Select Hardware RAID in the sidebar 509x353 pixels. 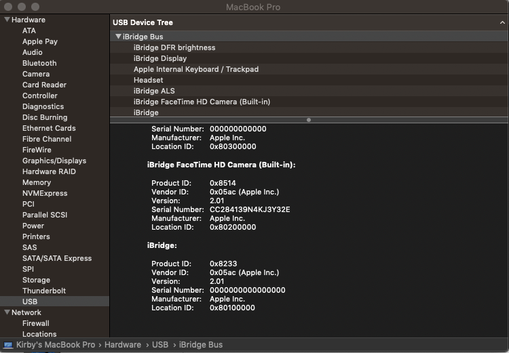(49, 171)
